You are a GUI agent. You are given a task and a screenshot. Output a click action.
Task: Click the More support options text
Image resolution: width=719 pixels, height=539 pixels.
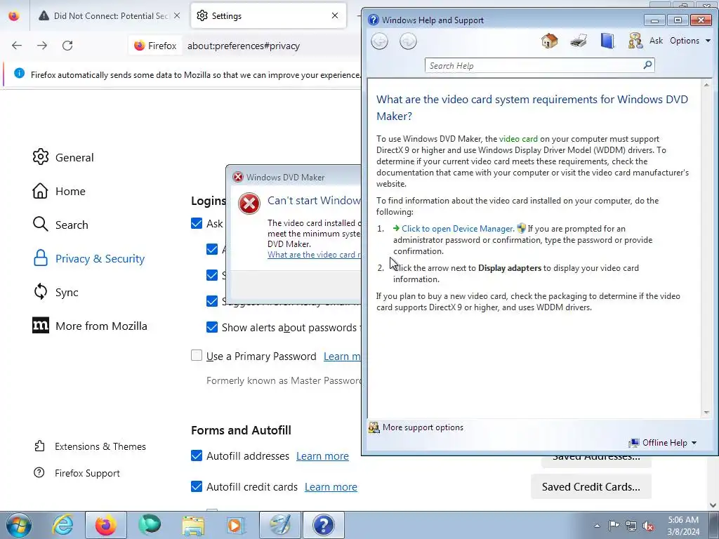pyautogui.click(x=423, y=427)
